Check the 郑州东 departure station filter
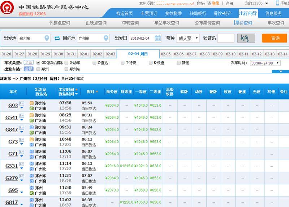289x207 pixels. click(66, 69)
